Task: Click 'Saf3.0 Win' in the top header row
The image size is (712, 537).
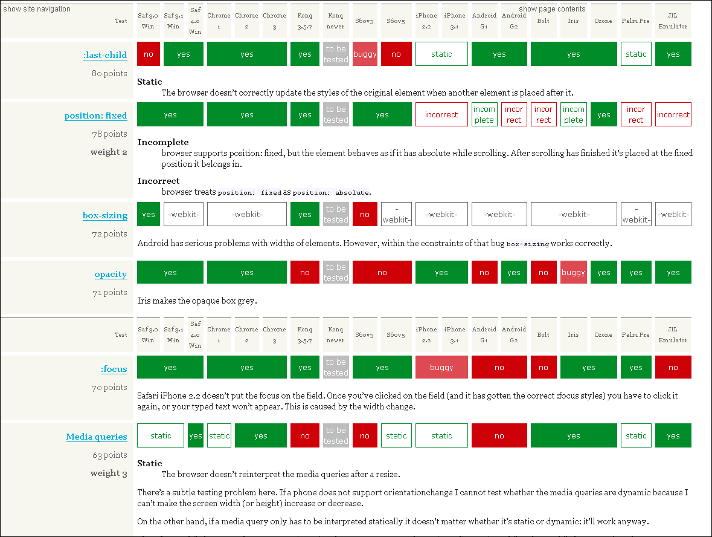Action: (x=148, y=21)
